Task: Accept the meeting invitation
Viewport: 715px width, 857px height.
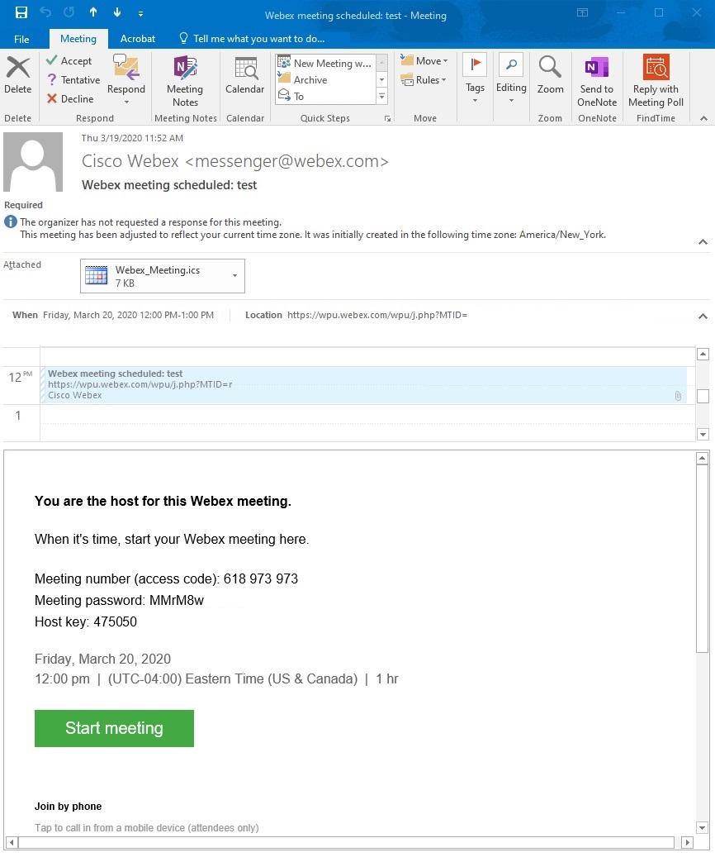Action: [x=69, y=61]
